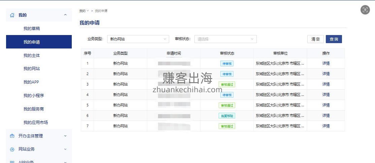Open 我的草稿 in the sidebar

point(32,29)
